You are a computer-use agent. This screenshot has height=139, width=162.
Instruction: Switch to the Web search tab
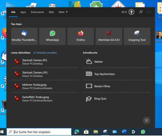(x=51, y=12)
